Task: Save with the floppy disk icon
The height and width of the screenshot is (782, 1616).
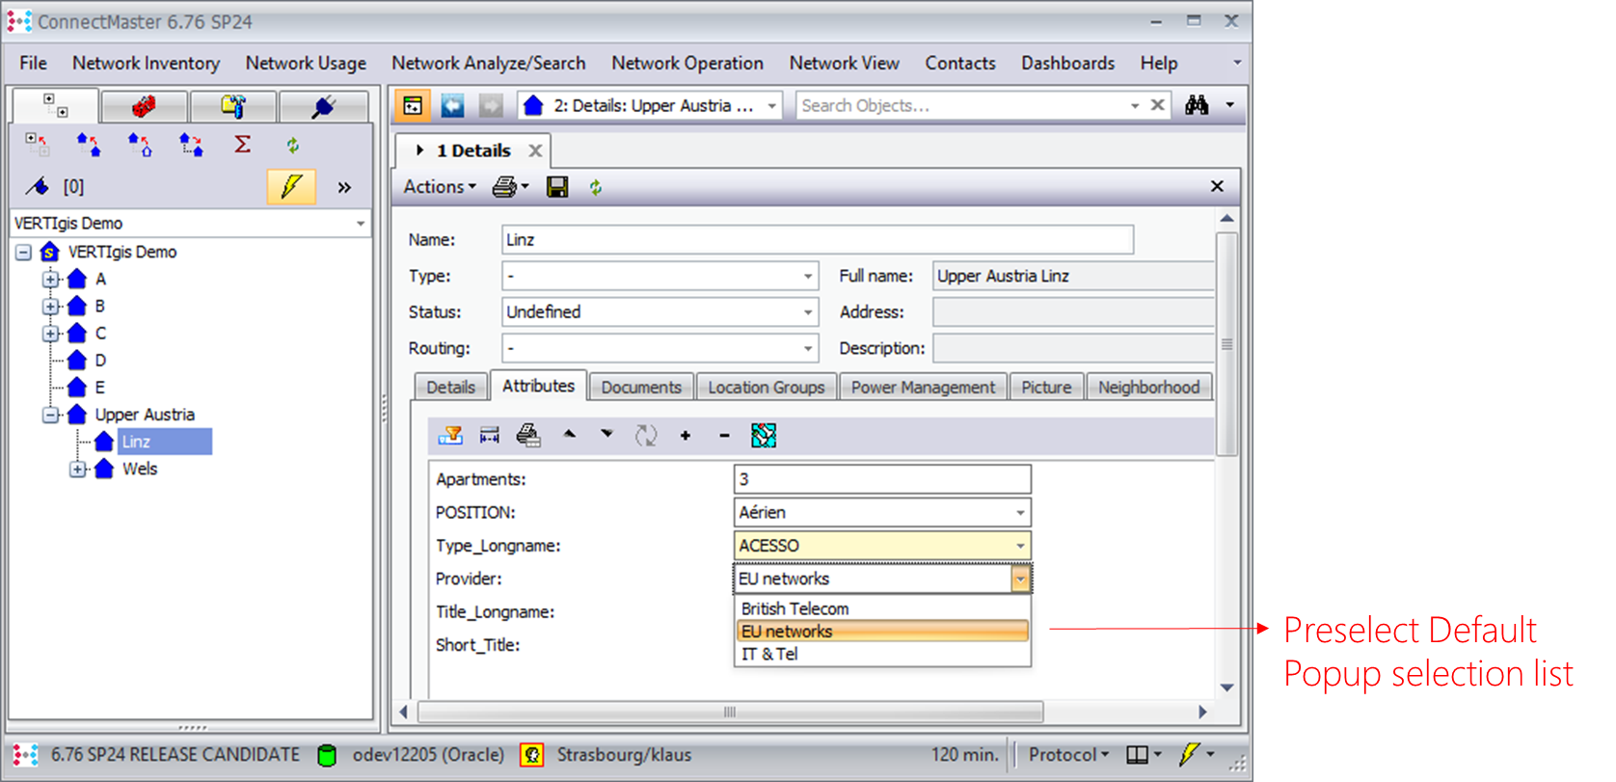Action: pos(557,187)
